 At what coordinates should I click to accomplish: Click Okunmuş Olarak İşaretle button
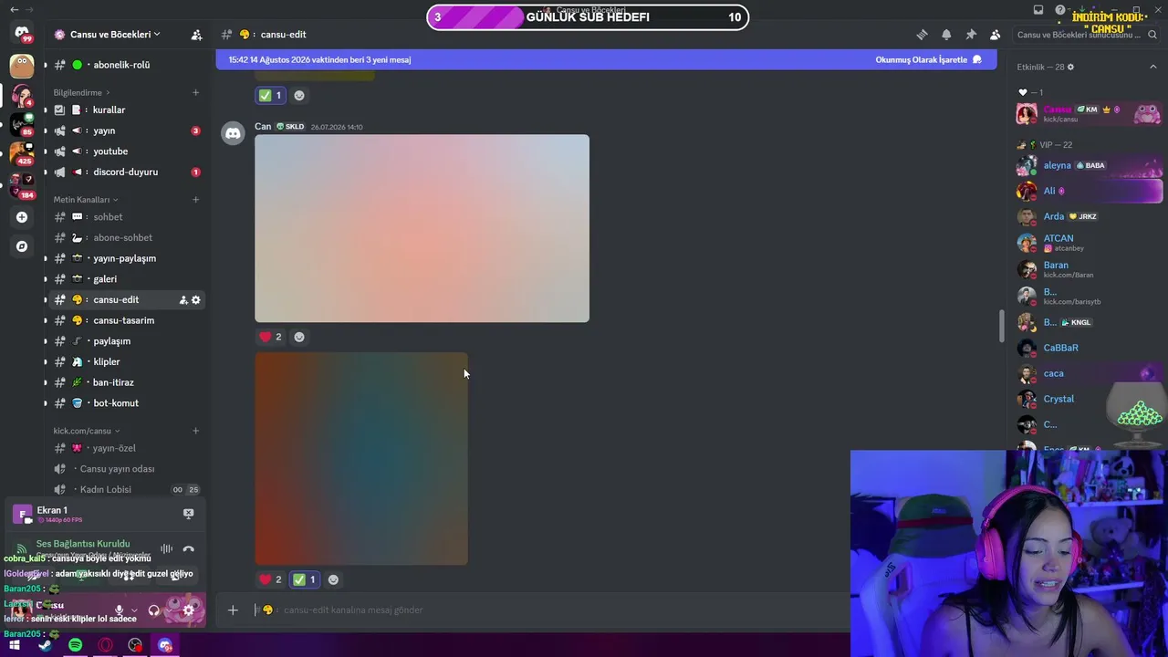pyautogui.click(x=928, y=60)
